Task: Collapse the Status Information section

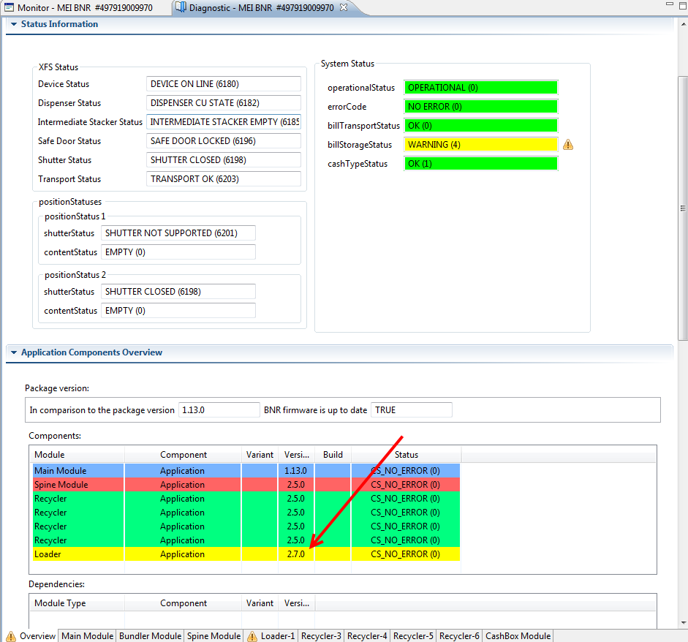Action: 13,24
